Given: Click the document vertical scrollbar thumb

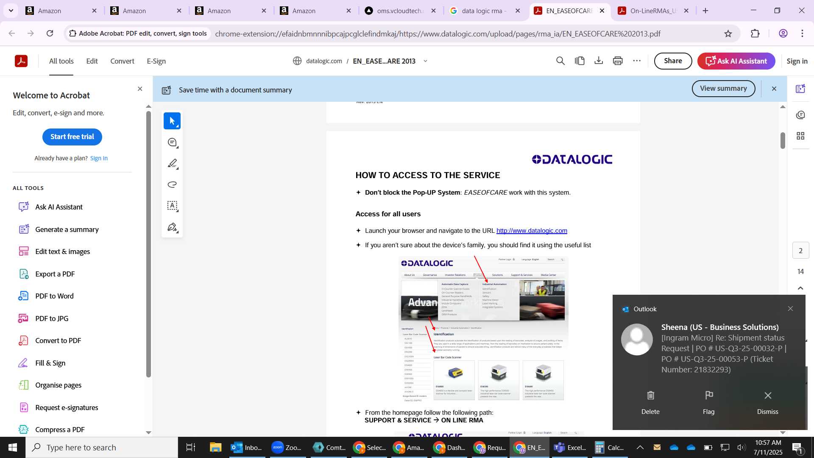Looking at the screenshot, I should point(783,140).
